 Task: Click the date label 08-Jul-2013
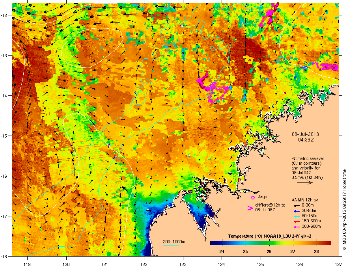click(x=305, y=134)
